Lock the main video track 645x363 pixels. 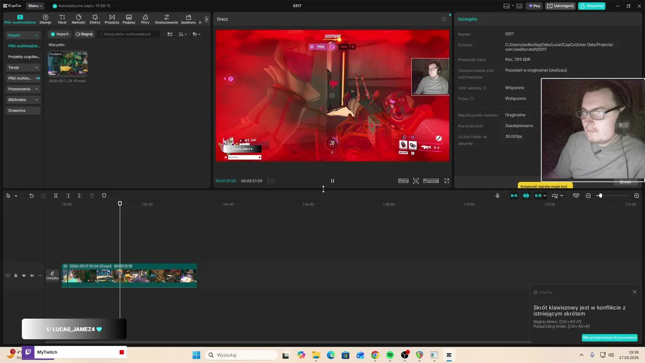(16, 275)
